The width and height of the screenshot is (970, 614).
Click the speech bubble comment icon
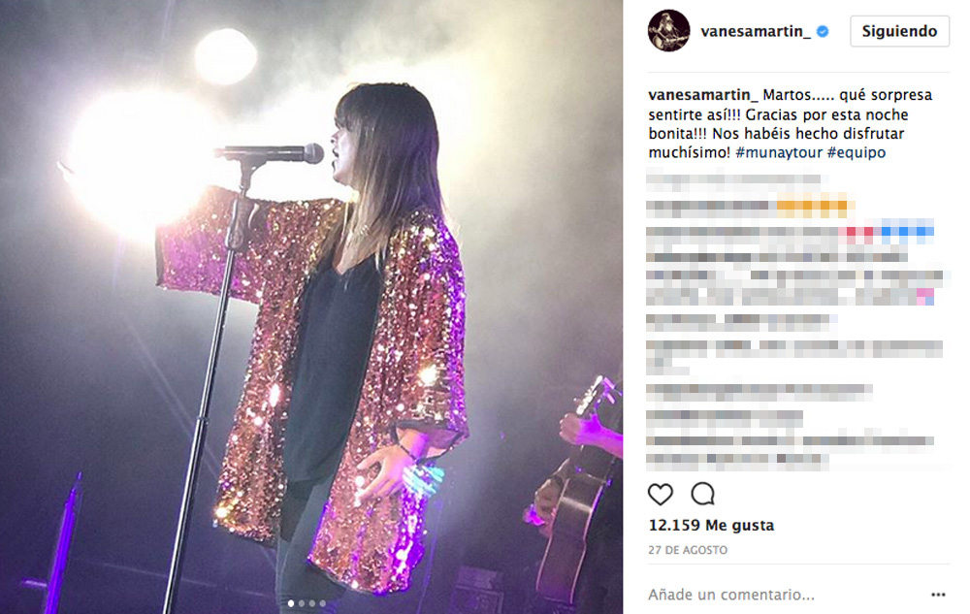[x=702, y=494]
